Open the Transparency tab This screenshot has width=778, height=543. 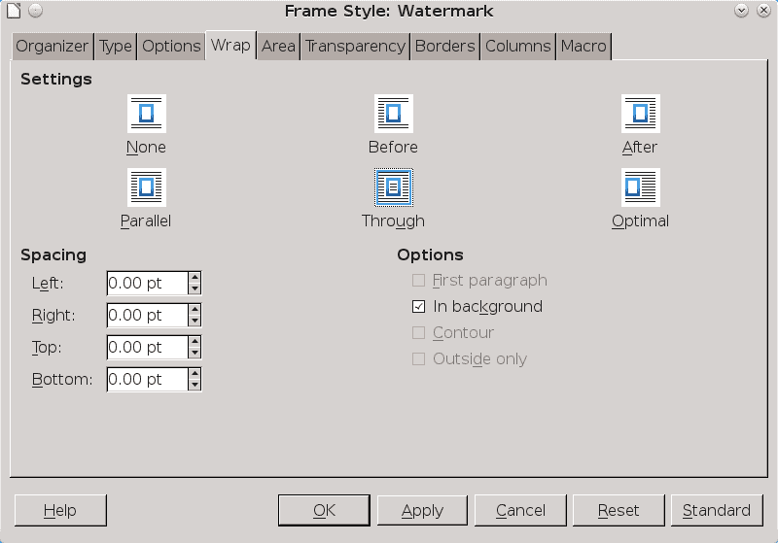tap(355, 46)
